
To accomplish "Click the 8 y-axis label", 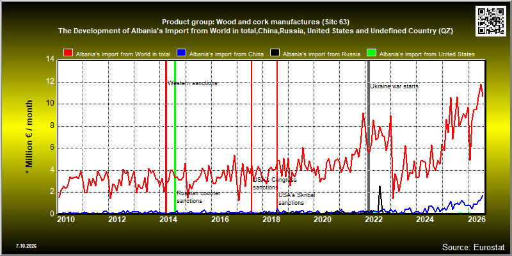I will pos(52,126).
